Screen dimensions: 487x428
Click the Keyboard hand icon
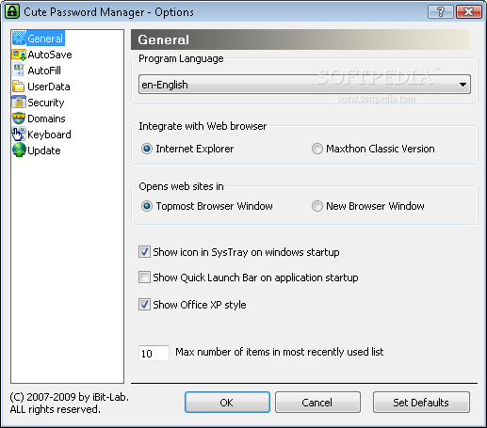[19, 135]
